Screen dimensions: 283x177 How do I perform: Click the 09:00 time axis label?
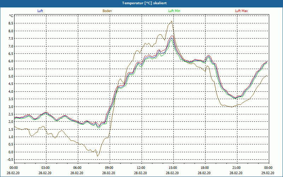point(109,168)
